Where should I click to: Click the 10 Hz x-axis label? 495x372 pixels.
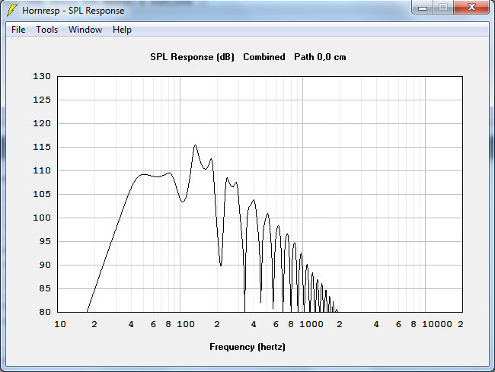point(60,324)
